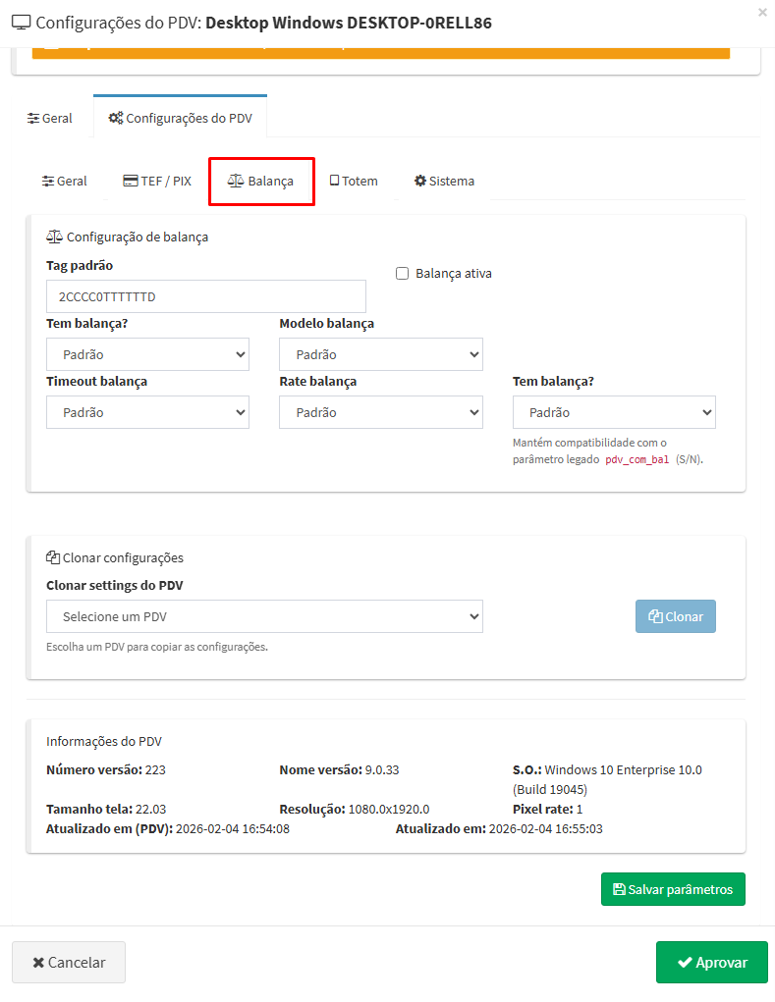The width and height of the screenshot is (775, 1002).
Task: Click the floppy disk icon on Salvar parâmetros
Action: coord(619,889)
